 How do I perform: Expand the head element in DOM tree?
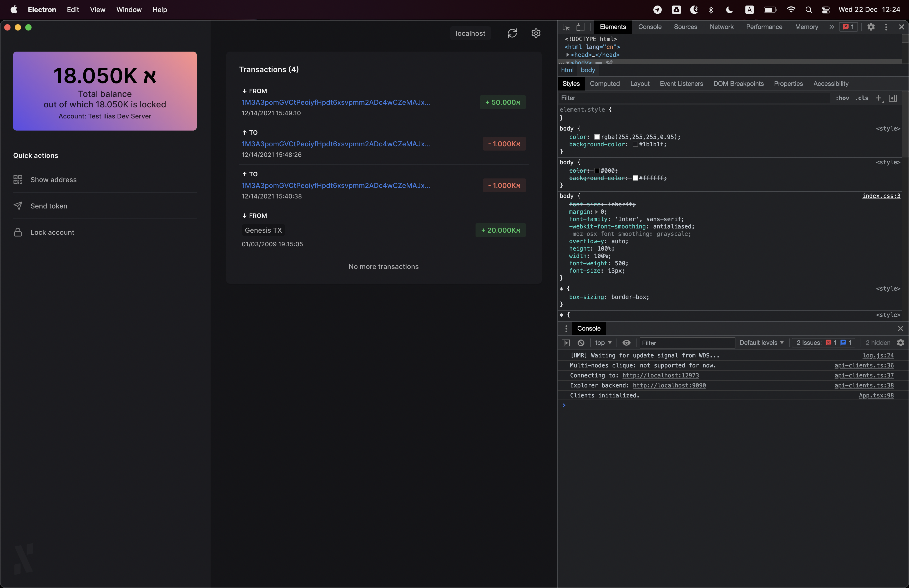coord(568,54)
